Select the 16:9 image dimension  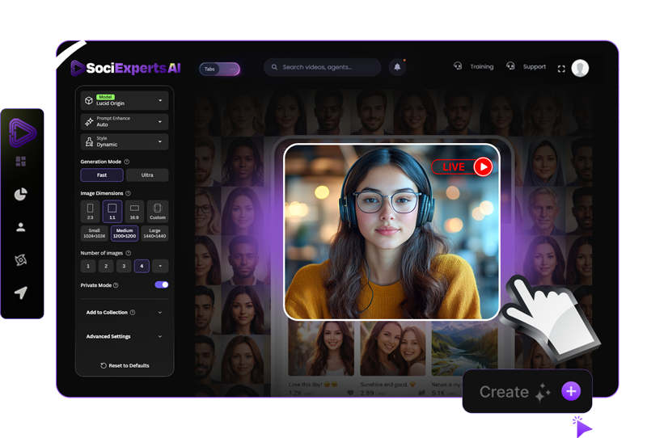135,211
